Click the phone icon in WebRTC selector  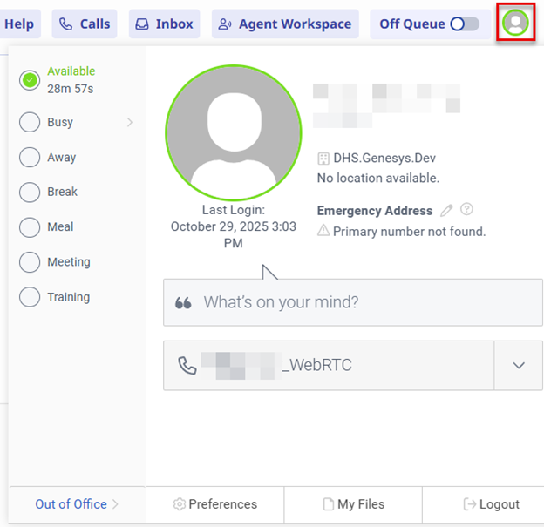pos(187,366)
